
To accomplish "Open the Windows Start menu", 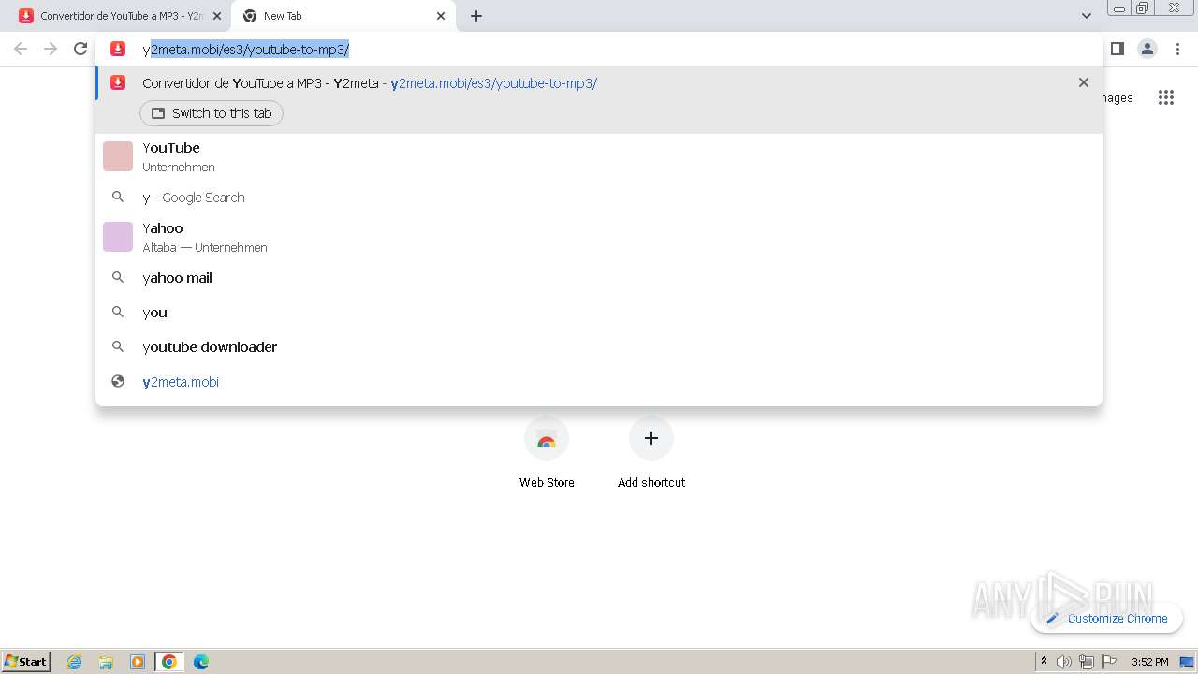I will (26, 662).
